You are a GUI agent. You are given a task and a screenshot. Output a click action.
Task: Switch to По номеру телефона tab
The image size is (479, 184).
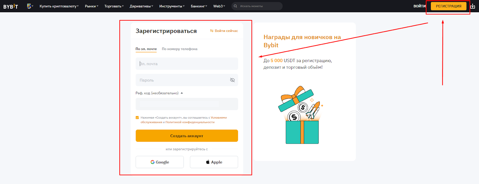(x=180, y=49)
